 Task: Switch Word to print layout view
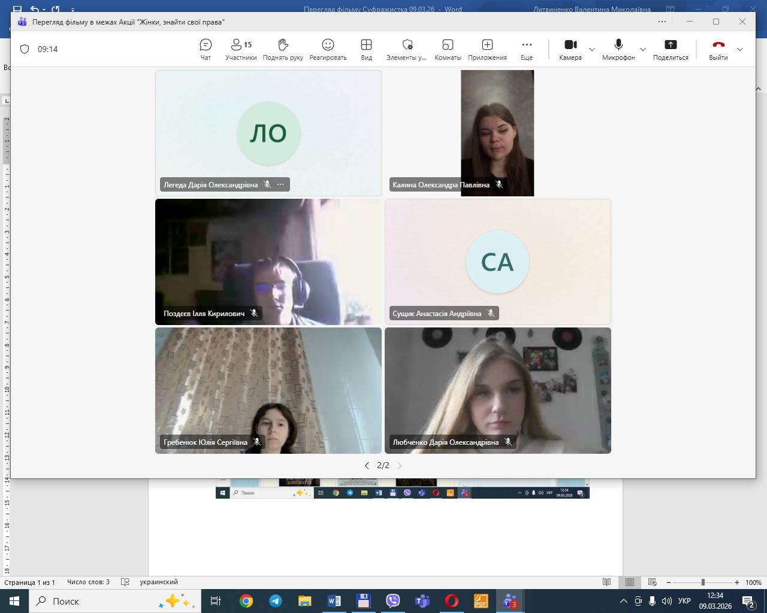click(630, 582)
